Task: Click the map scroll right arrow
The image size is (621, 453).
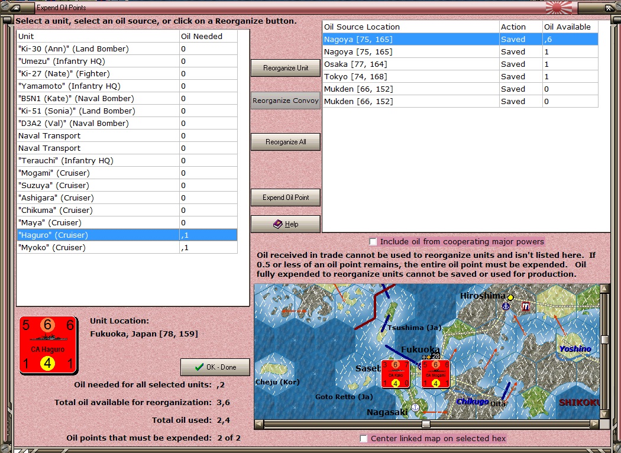Action: [x=594, y=424]
